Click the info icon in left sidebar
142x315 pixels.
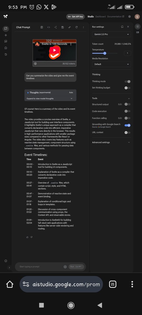tap(6, 261)
